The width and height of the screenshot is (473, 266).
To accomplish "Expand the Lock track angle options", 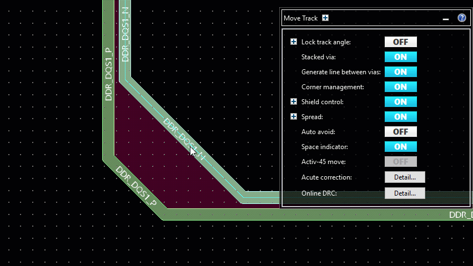I will (x=294, y=42).
